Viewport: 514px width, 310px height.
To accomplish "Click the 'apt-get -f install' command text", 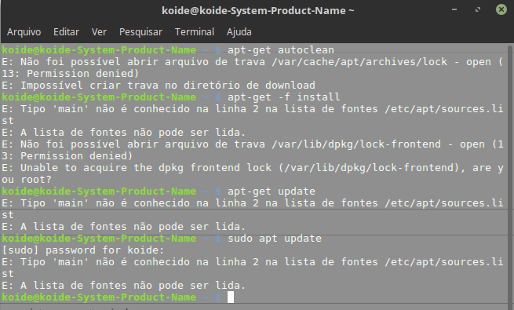I will (x=283, y=97).
